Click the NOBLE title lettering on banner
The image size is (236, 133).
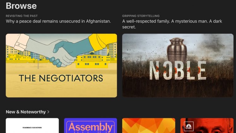(x=178, y=70)
